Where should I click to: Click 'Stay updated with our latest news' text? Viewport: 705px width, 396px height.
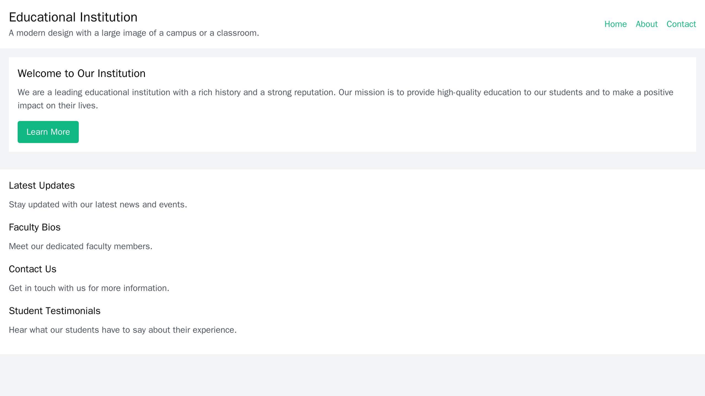(x=98, y=205)
